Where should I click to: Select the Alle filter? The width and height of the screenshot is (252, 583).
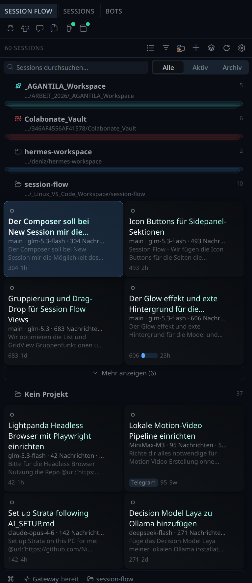[x=168, y=68]
